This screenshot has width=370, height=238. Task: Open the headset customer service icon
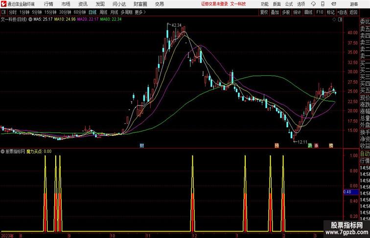(x=313, y=4)
